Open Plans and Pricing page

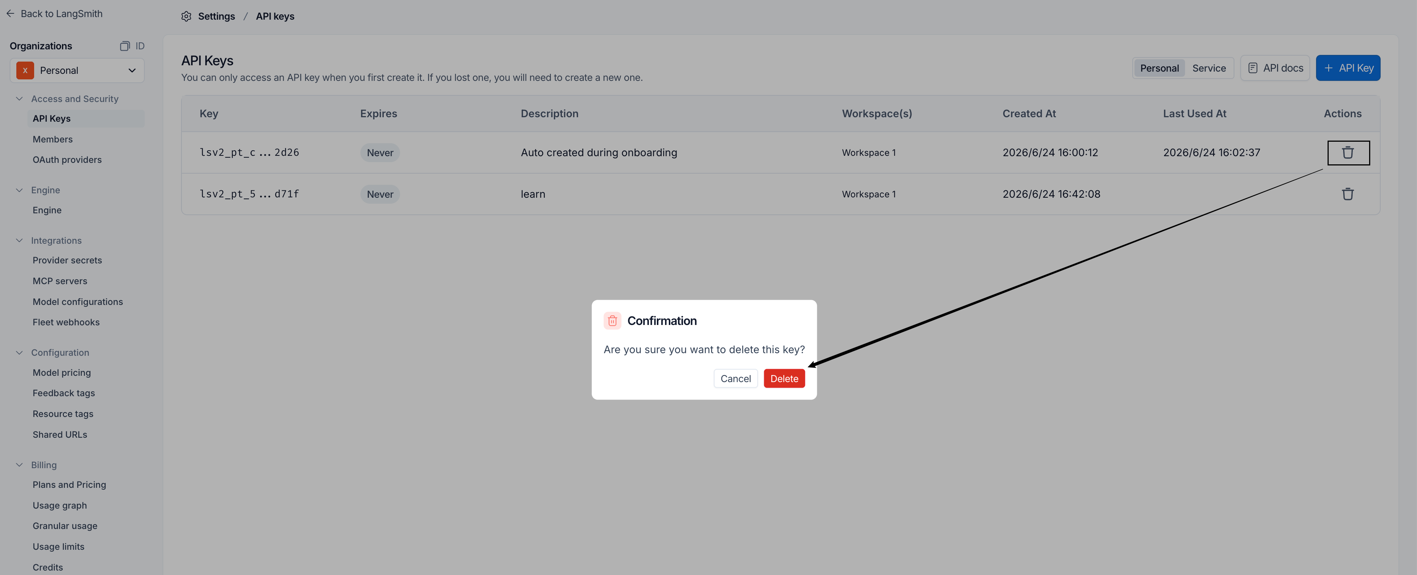pyautogui.click(x=69, y=485)
